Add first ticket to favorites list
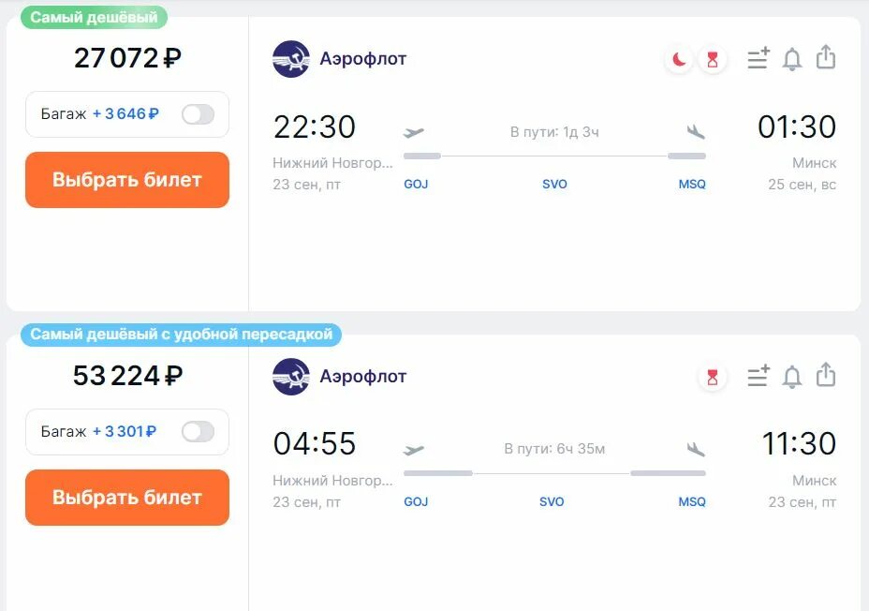The height and width of the screenshot is (611, 869). click(759, 59)
